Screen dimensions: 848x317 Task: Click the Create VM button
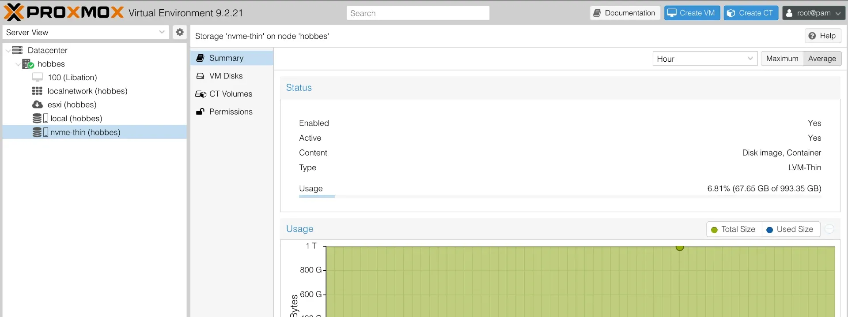tap(692, 13)
